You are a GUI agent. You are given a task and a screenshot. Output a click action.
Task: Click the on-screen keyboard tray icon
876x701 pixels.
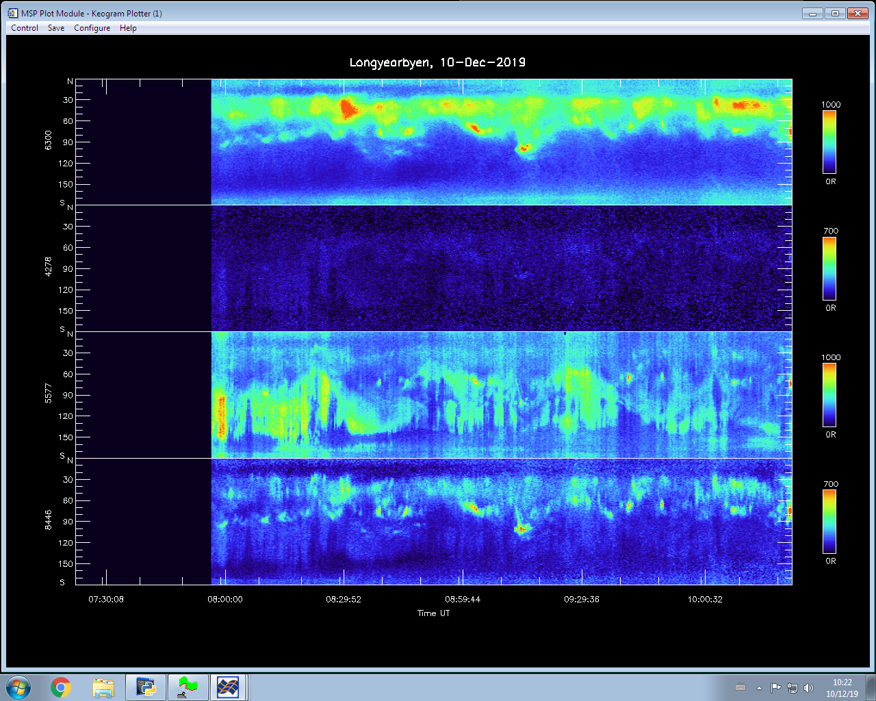740,688
